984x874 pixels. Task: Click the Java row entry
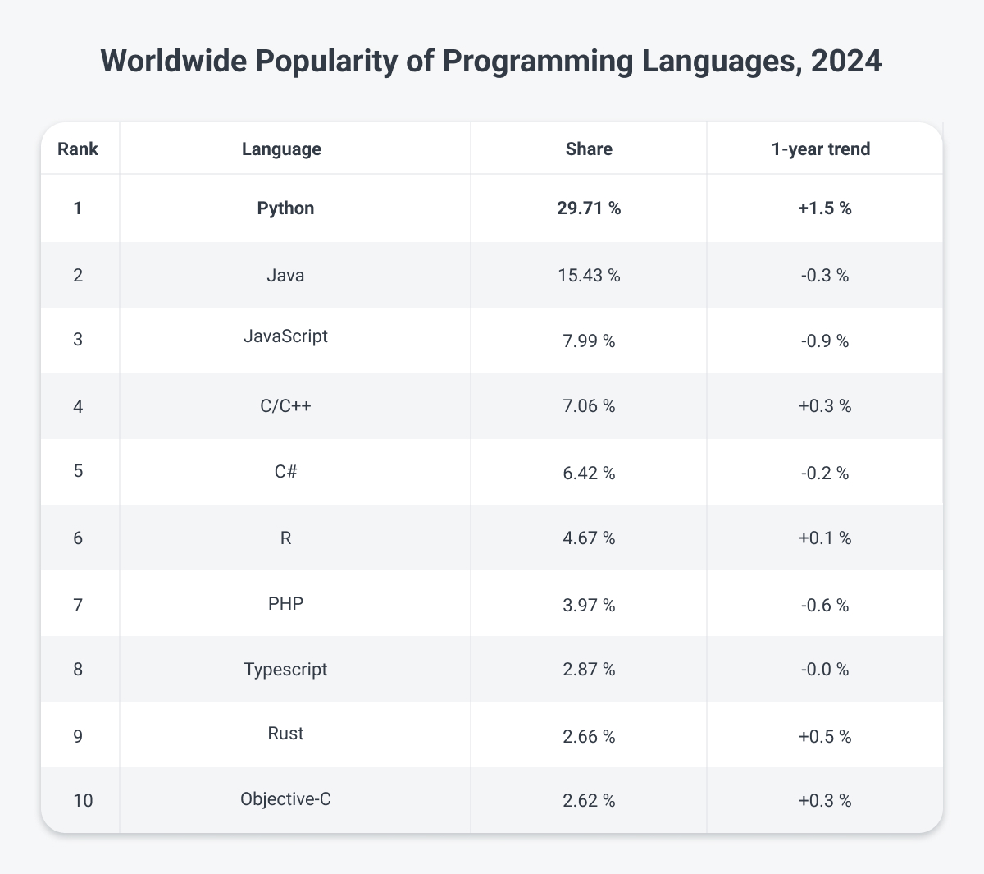coord(285,276)
